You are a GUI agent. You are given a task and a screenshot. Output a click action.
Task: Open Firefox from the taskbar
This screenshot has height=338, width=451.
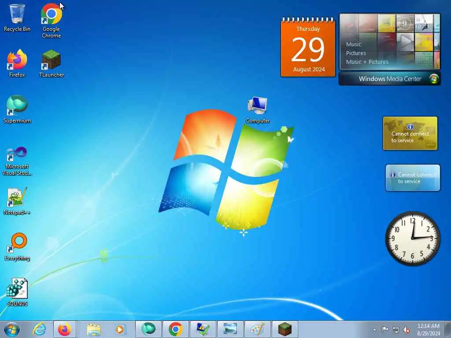click(x=65, y=329)
